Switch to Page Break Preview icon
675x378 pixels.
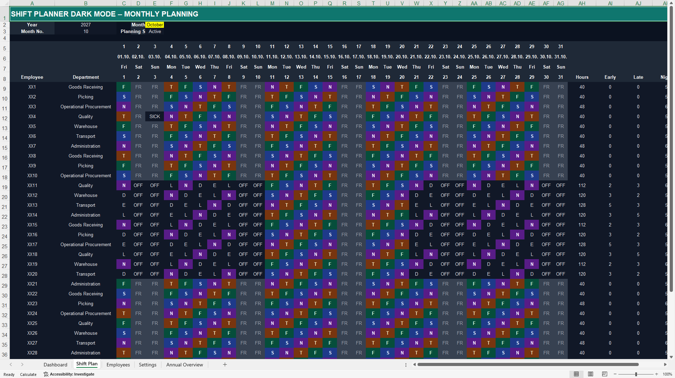click(x=605, y=374)
